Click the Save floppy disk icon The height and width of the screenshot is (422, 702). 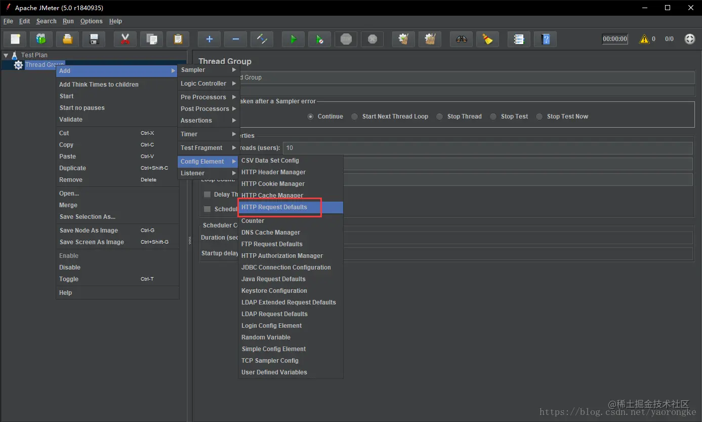pos(94,39)
